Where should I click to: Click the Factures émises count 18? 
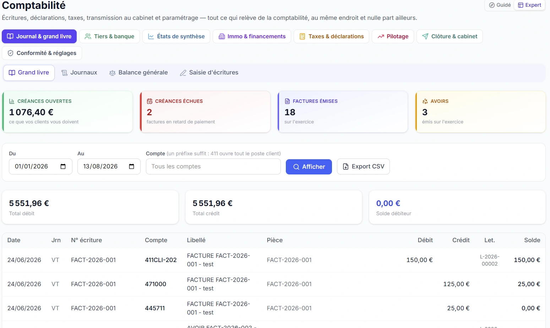click(x=290, y=112)
